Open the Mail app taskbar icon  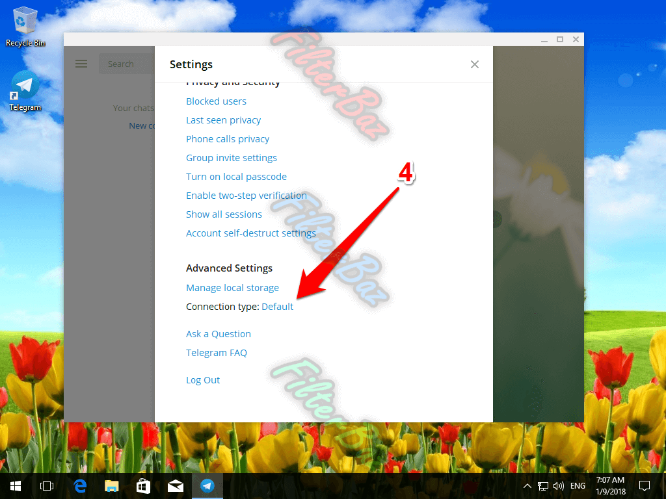(x=175, y=485)
